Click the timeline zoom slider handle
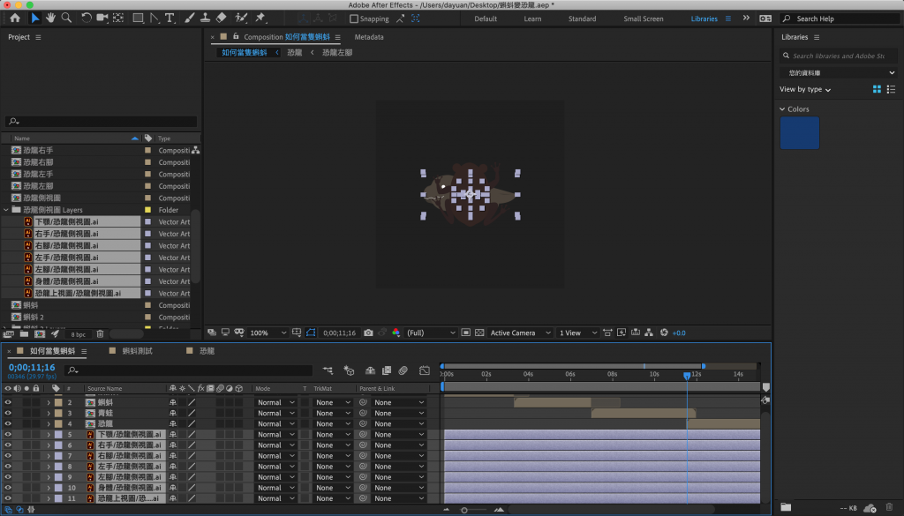The image size is (904, 516). tap(464, 510)
